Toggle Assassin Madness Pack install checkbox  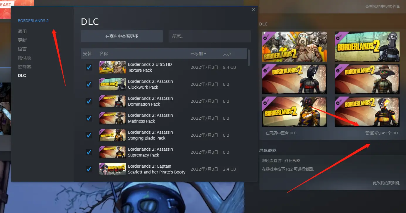(x=89, y=118)
